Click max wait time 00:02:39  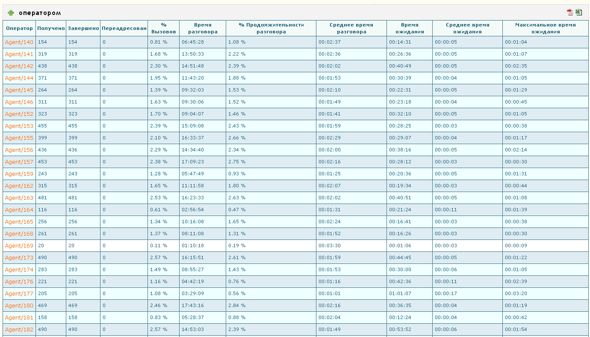[x=516, y=281]
